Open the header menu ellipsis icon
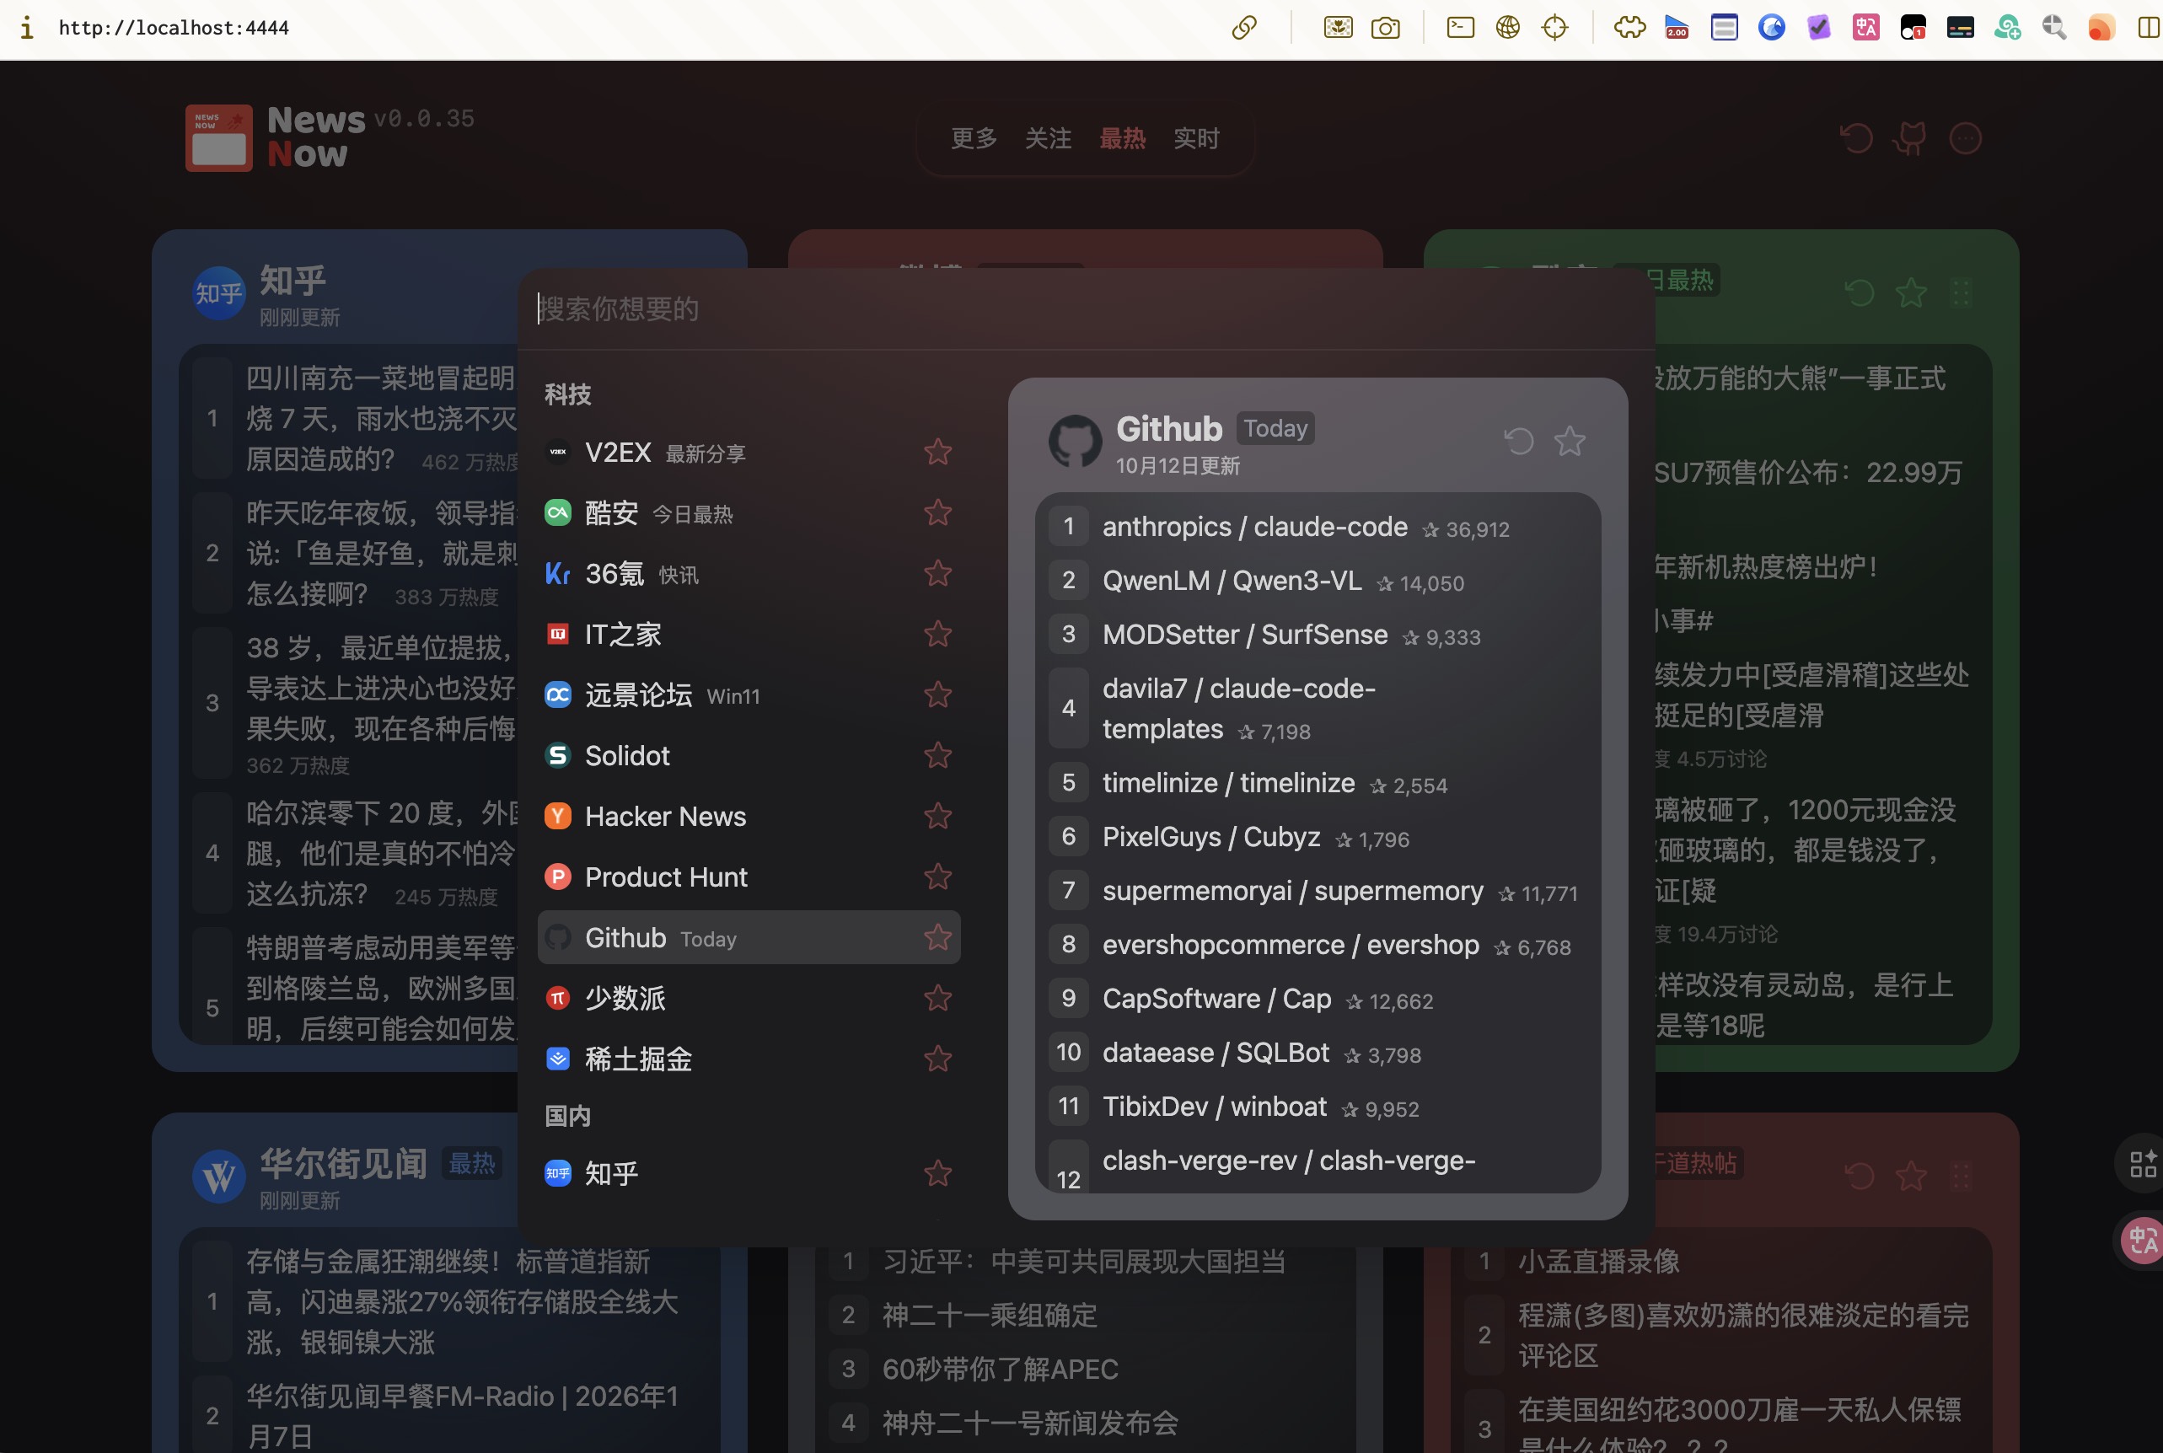This screenshot has height=1453, width=2163. pyautogui.click(x=1965, y=138)
